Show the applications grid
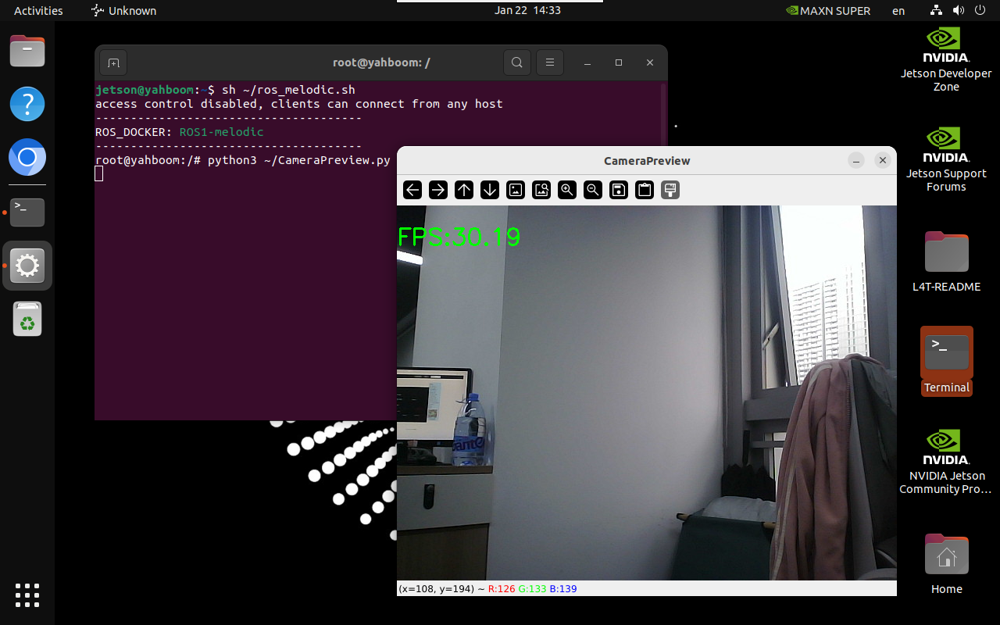Viewport: 1000px width, 625px height. click(27, 595)
